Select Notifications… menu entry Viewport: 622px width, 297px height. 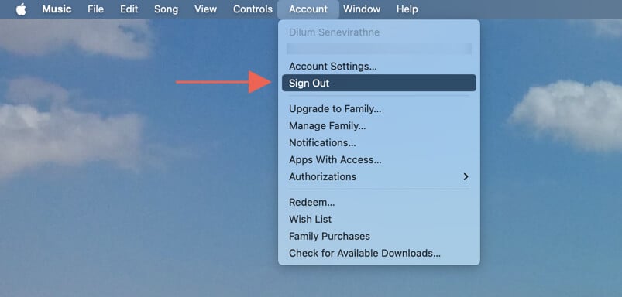379,142
